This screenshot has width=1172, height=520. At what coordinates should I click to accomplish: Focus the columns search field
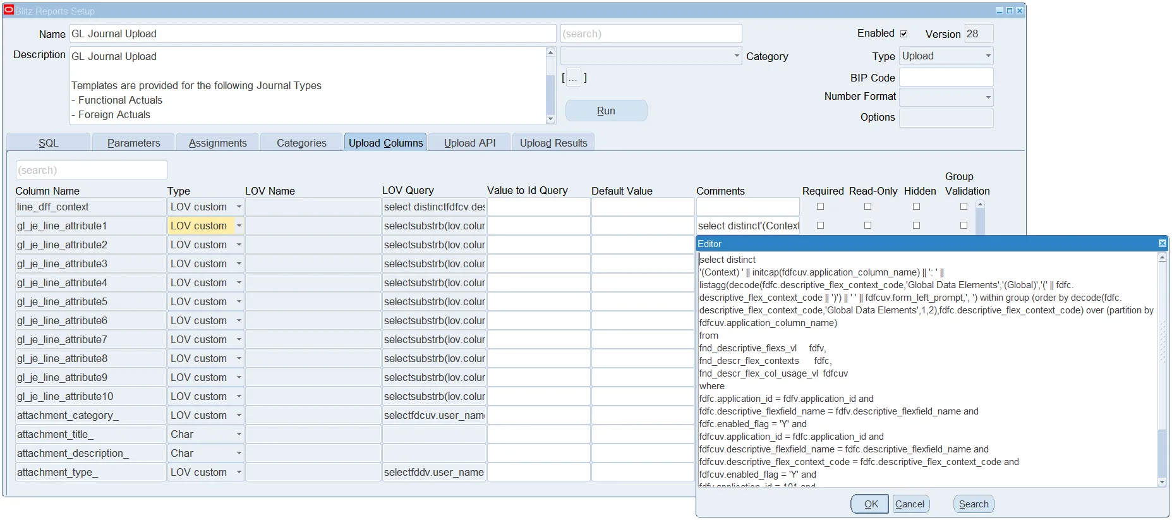tap(92, 170)
